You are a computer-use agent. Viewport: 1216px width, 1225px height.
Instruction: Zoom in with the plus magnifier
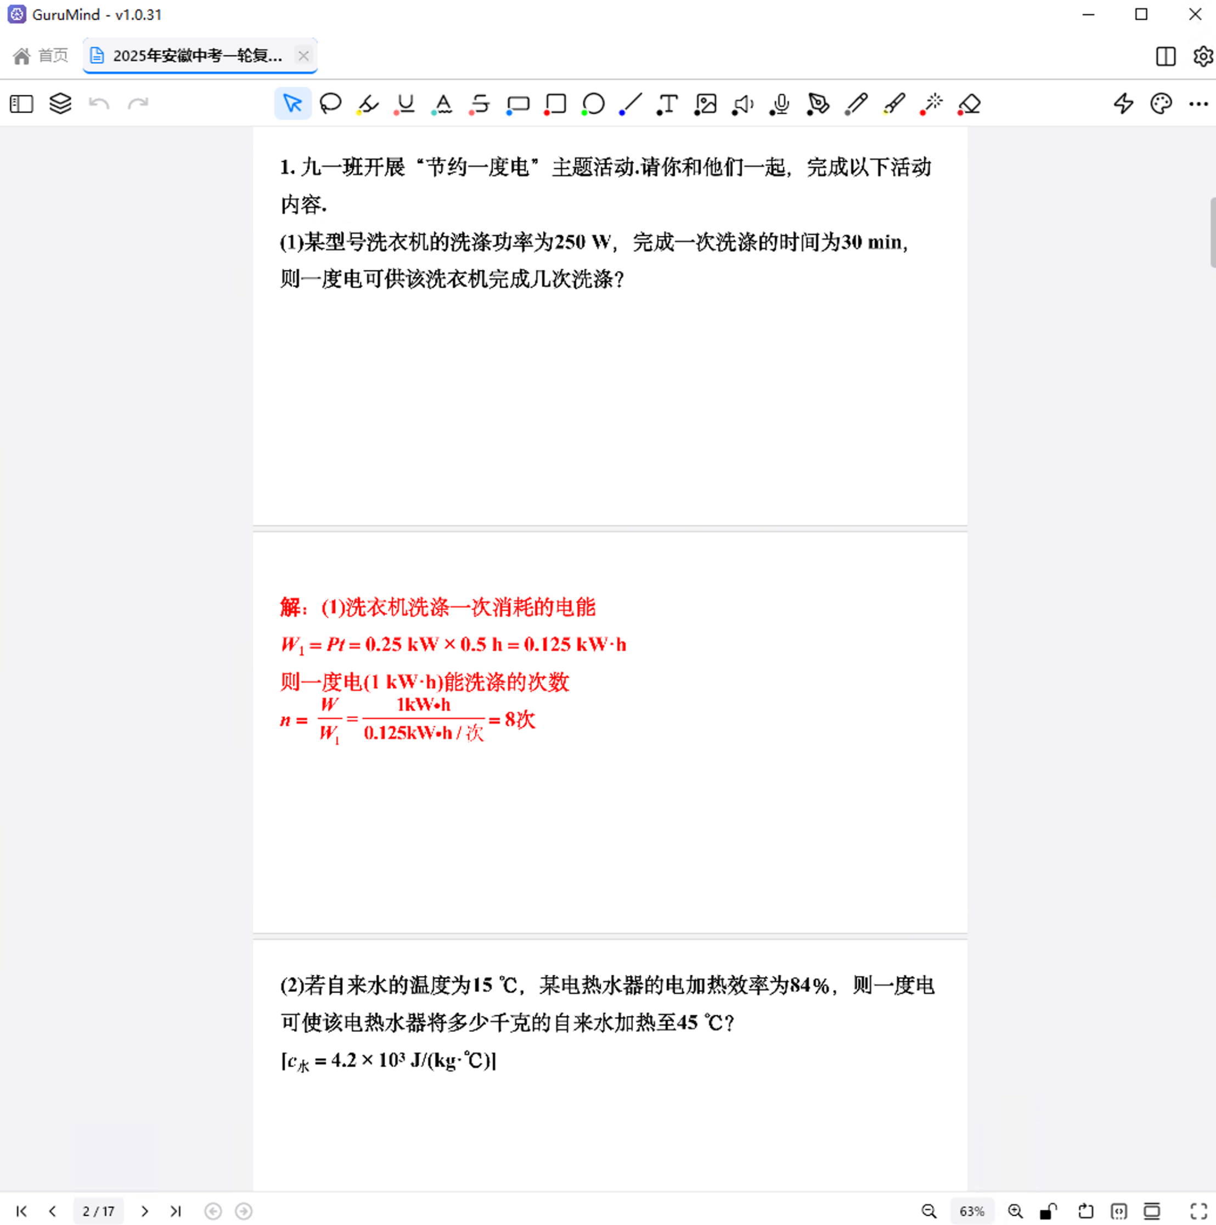coord(1015,1211)
